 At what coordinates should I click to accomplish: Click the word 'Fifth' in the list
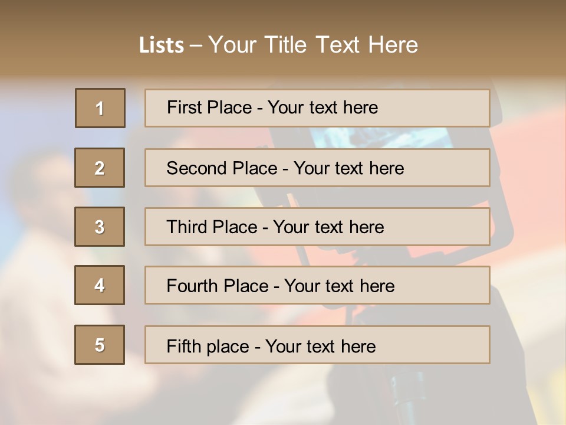184,346
